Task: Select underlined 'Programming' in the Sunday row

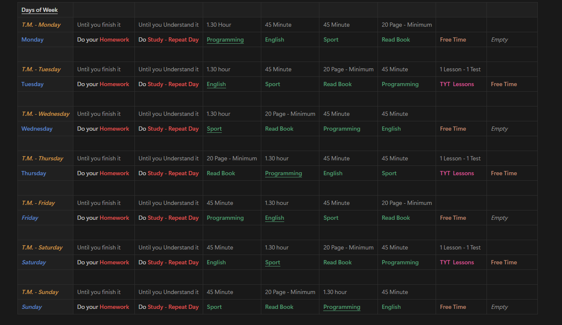Action: click(x=342, y=307)
